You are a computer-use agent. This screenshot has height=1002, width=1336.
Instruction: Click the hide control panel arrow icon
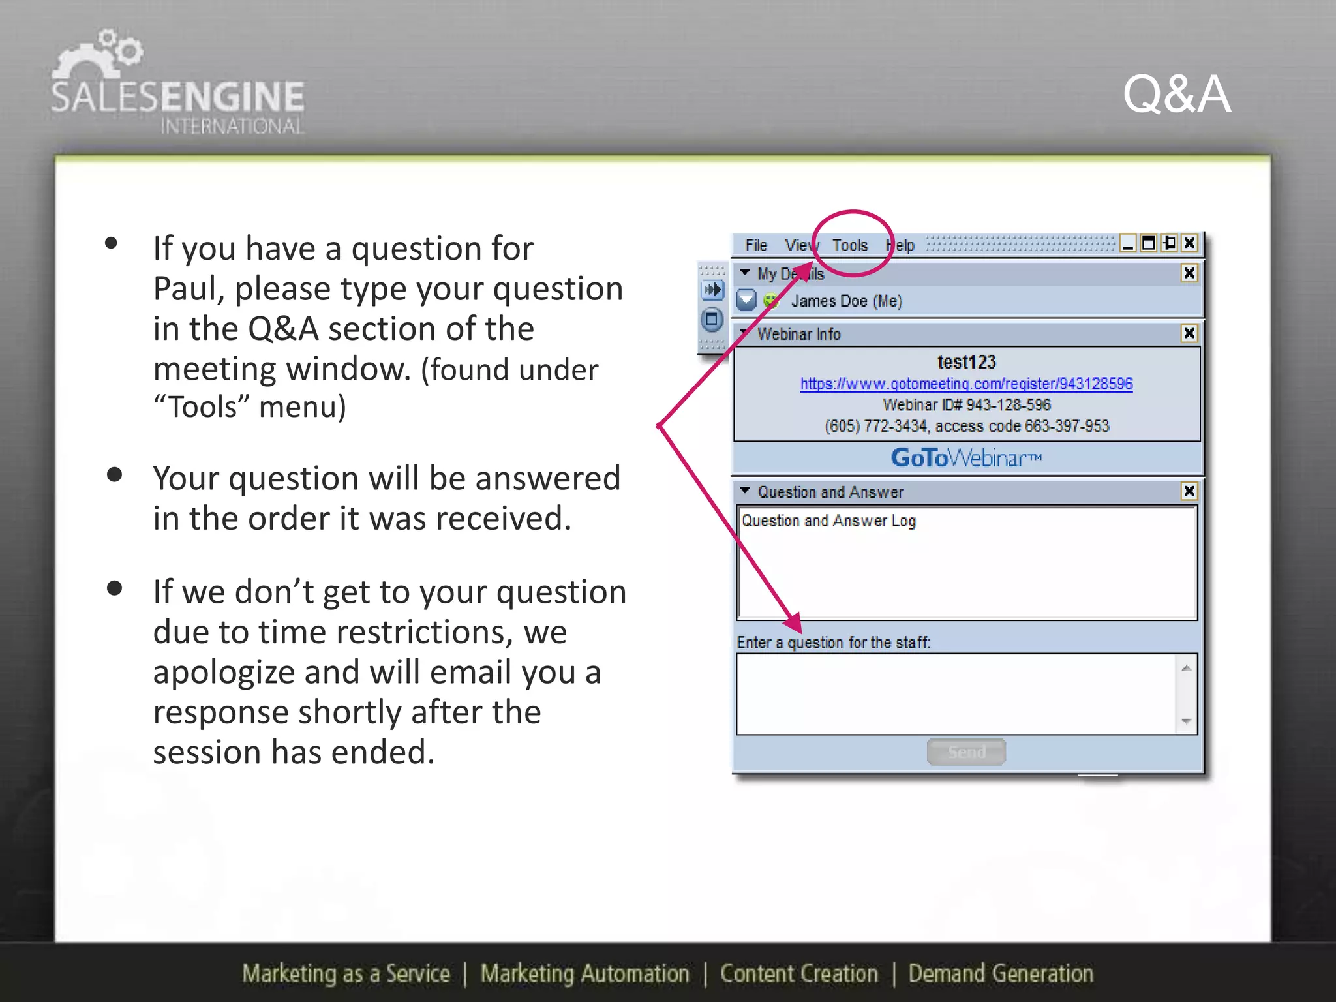click(712, 289)
